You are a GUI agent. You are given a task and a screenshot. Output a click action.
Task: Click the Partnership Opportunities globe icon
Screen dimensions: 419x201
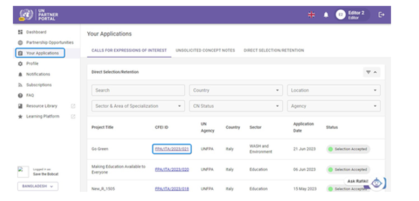click(20, 43)
